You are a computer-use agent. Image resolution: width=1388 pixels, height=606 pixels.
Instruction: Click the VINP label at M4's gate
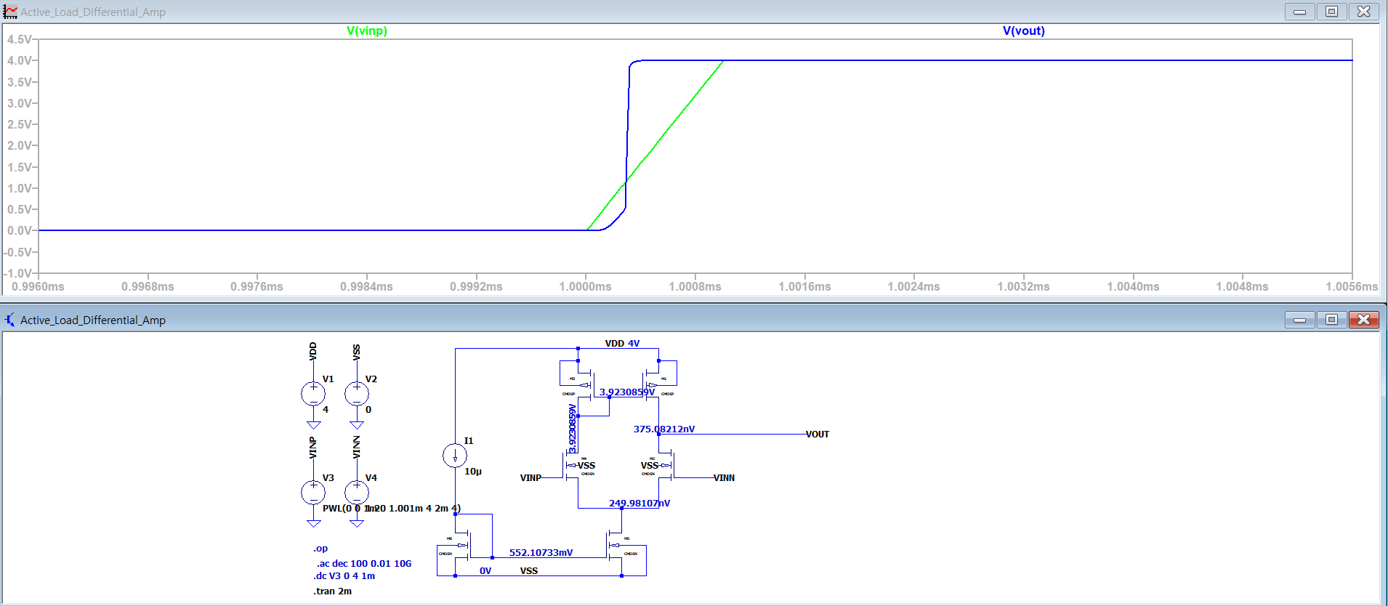click(x=530, y=477)
